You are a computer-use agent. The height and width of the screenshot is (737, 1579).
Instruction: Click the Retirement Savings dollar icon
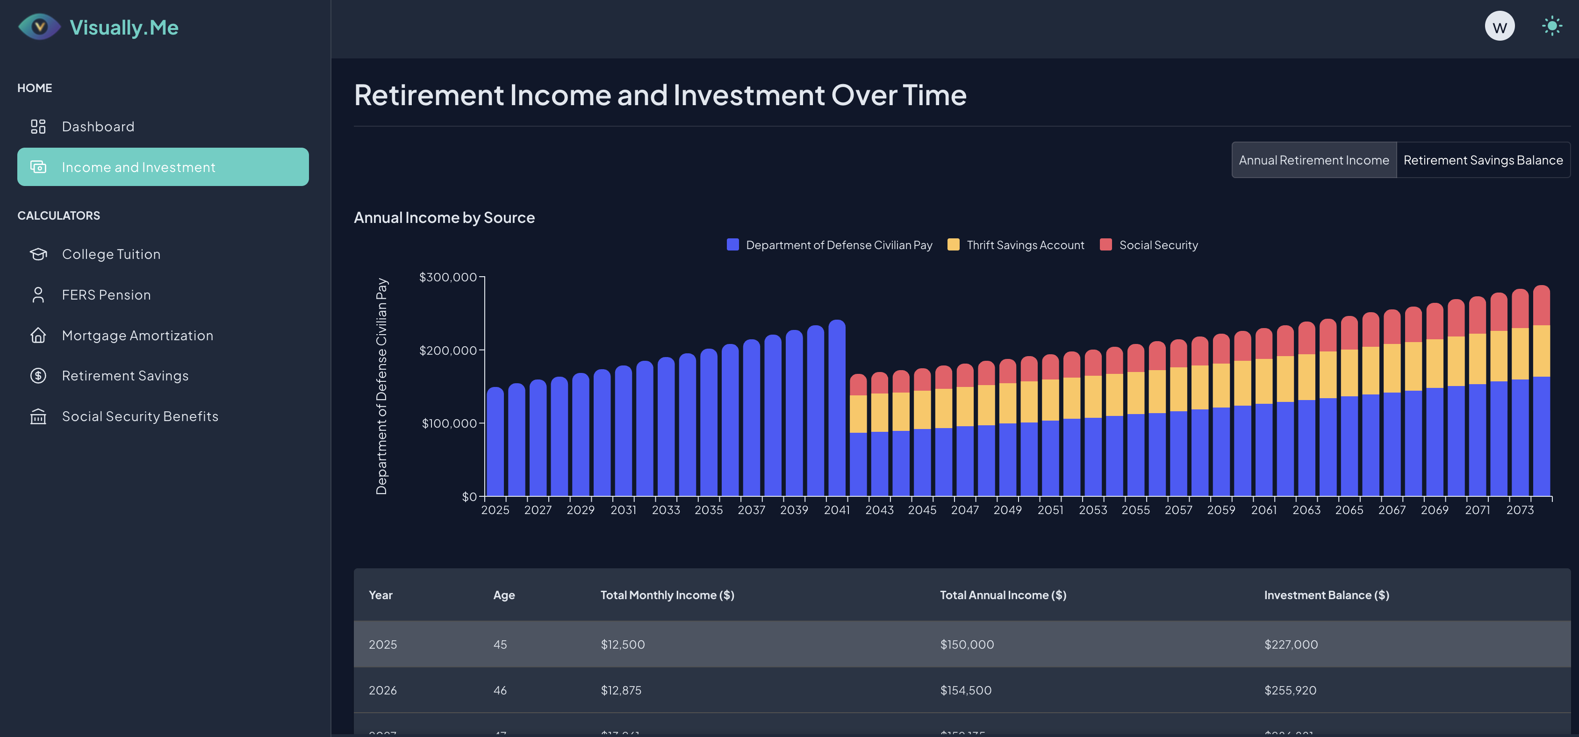coord(38,376)
